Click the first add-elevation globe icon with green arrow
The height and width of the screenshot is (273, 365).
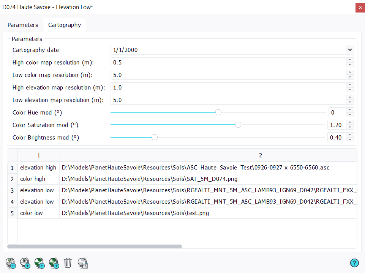[10, 263]
